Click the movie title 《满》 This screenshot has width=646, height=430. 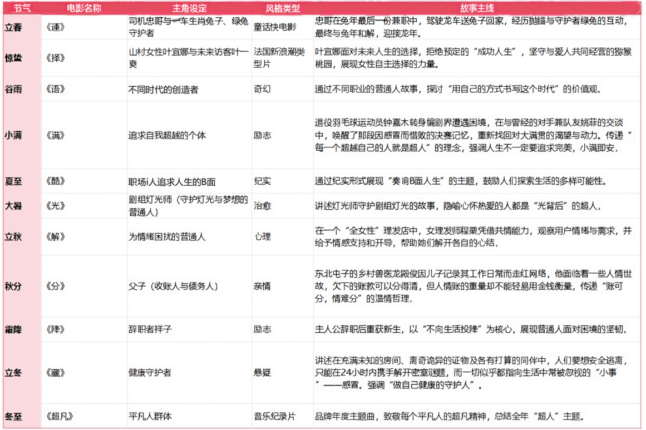(55, 135)
